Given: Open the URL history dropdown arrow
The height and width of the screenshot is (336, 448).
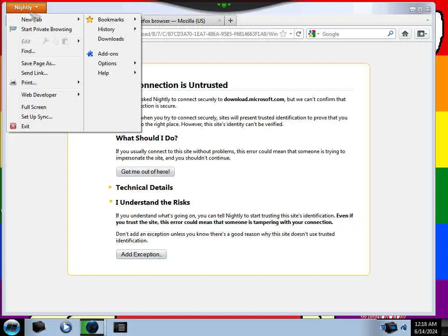Looking at the screenshot, I should tap(290, 34).
